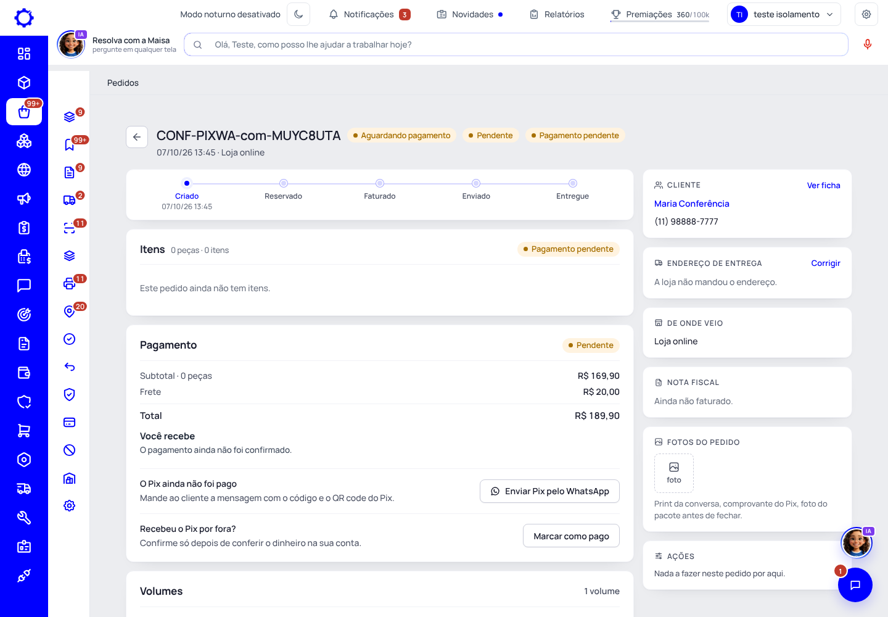Activate the red microphone voice input
Viewport: 888px width, 617px height.
(868, 44)
